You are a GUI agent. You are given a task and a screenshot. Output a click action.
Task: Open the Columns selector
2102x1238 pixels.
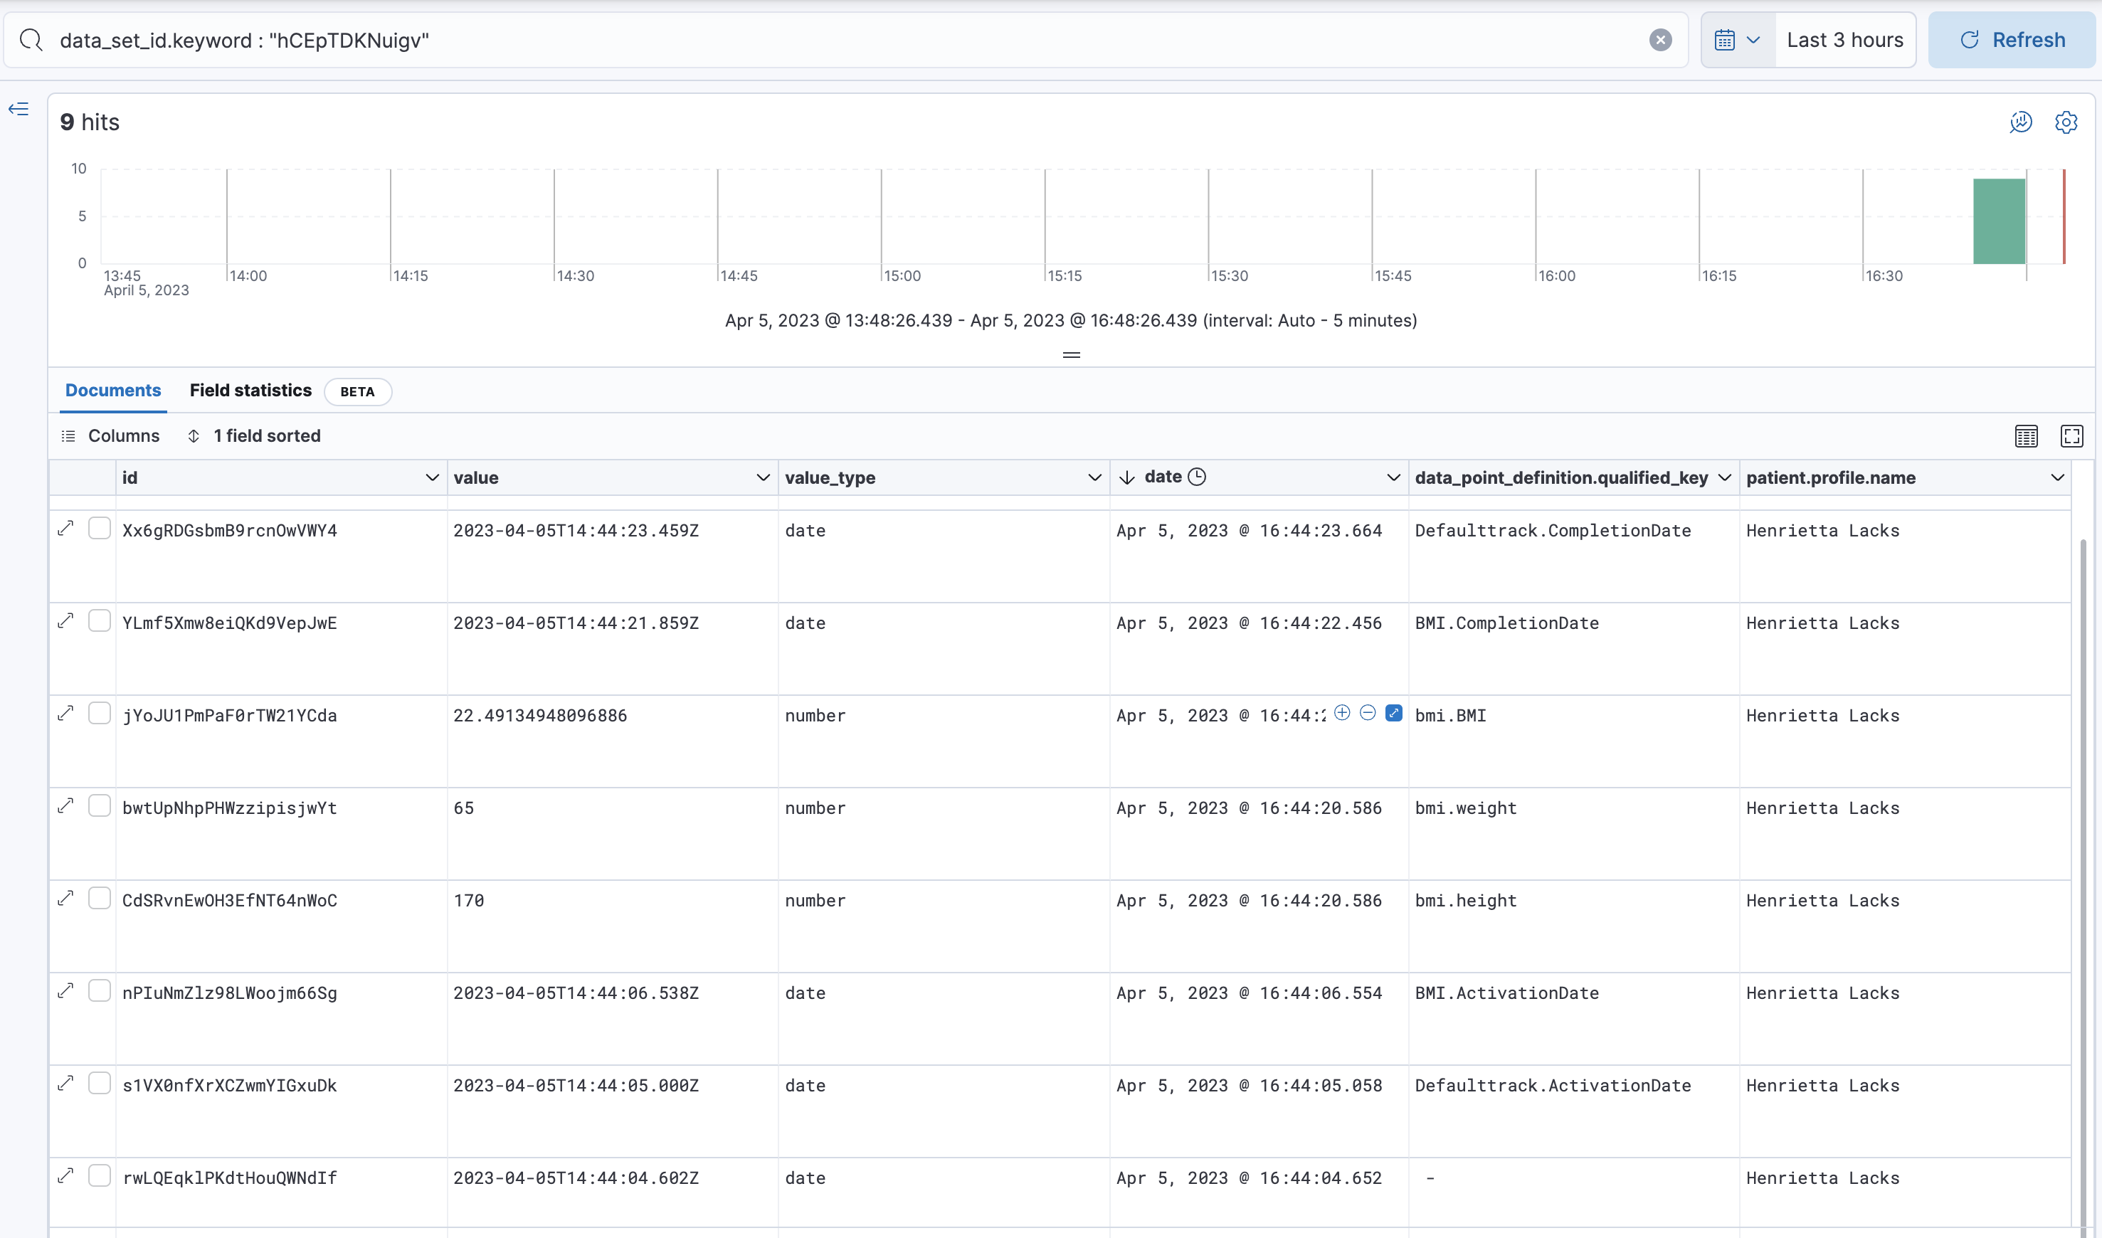coord(110,435)
